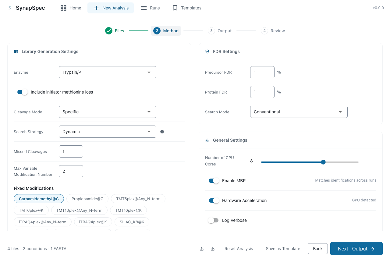This screenshot has width=390, height=259.
Task: Click the FDR Settings shield icon
Action: (207, 51)
